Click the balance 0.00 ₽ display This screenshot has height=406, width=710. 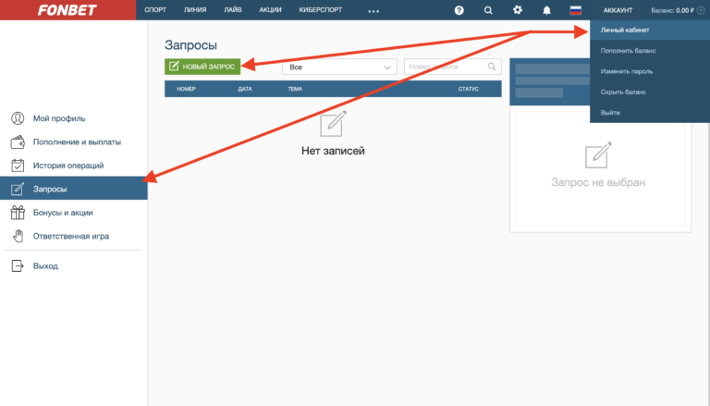point(672,10)
